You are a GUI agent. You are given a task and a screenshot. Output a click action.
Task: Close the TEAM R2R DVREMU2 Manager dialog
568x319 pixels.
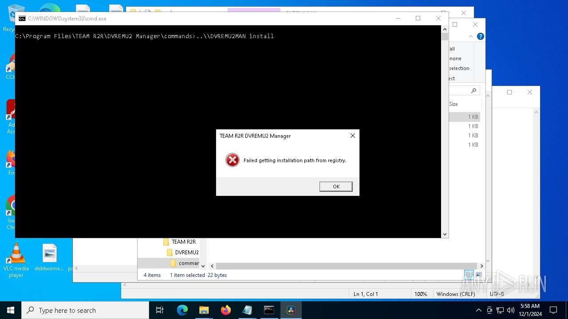coord(353,136)
